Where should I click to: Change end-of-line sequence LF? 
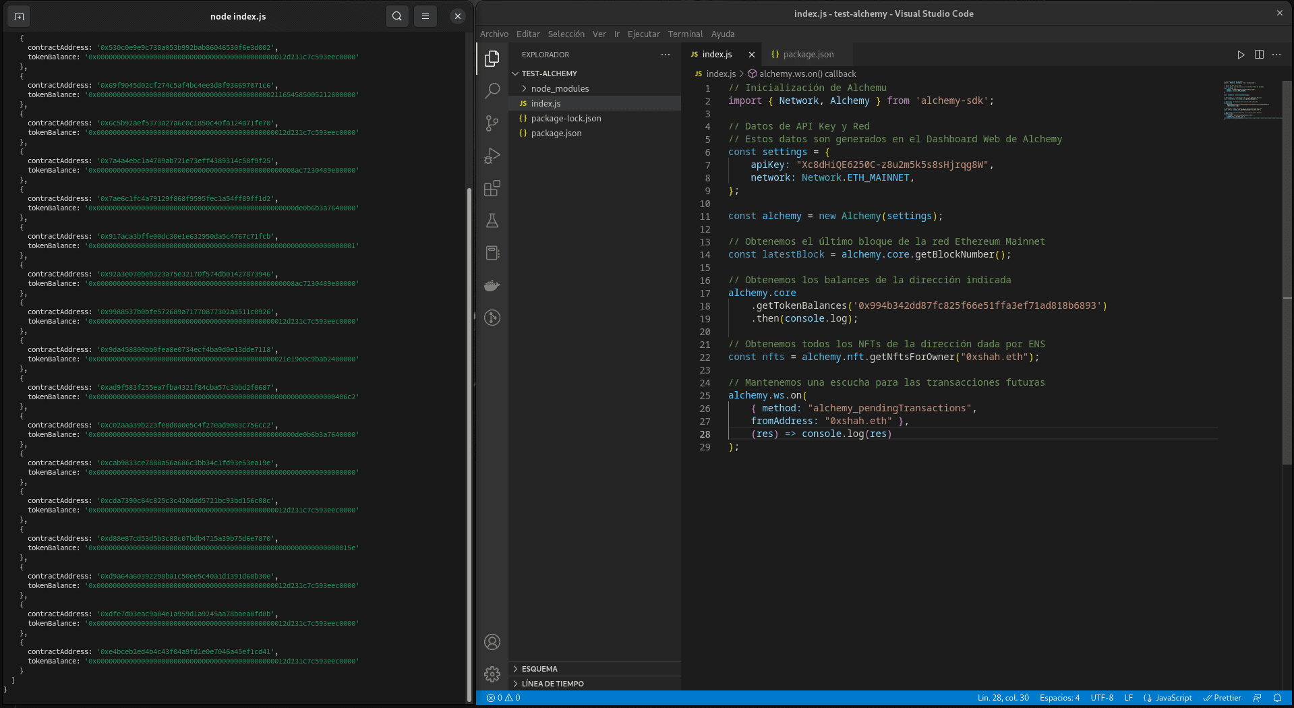(x=1129, y=698)
